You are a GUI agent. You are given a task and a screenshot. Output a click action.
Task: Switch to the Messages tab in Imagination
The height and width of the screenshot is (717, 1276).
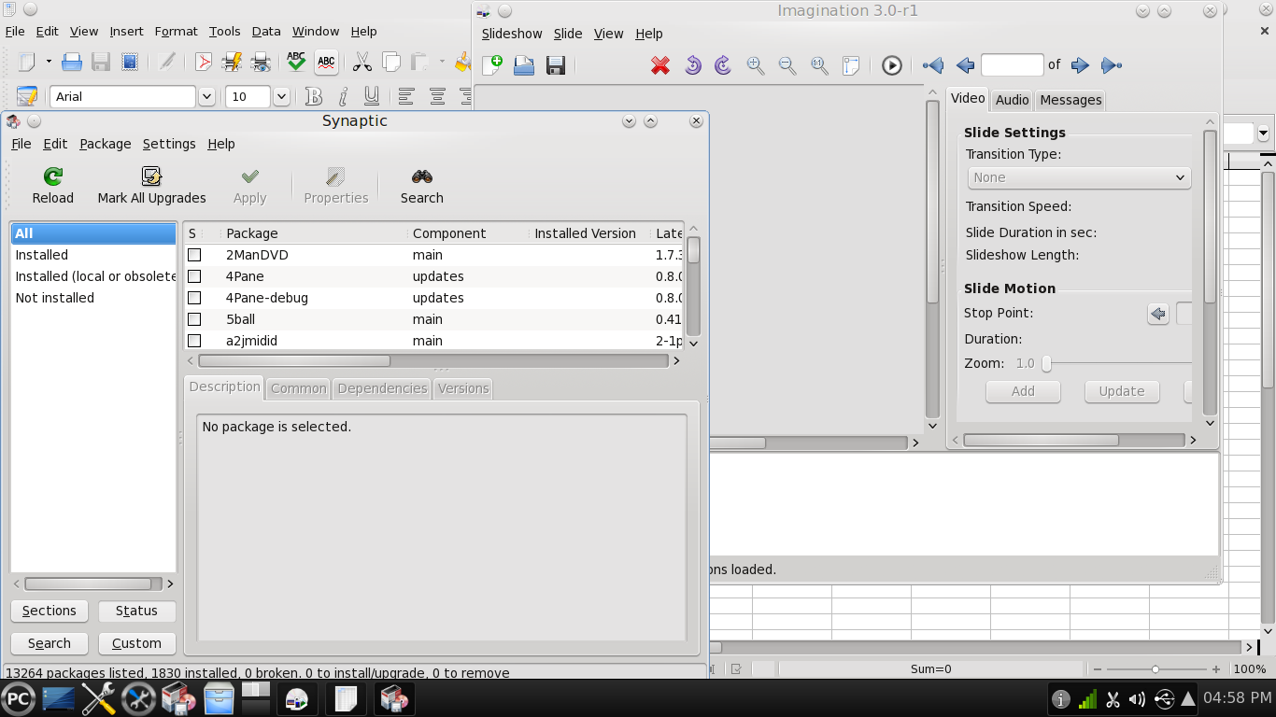(1070, 100)
